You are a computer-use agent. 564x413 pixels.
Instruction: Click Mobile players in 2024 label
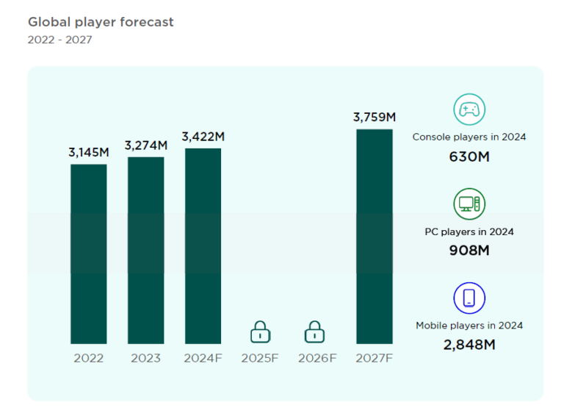[x=469, y=326]
